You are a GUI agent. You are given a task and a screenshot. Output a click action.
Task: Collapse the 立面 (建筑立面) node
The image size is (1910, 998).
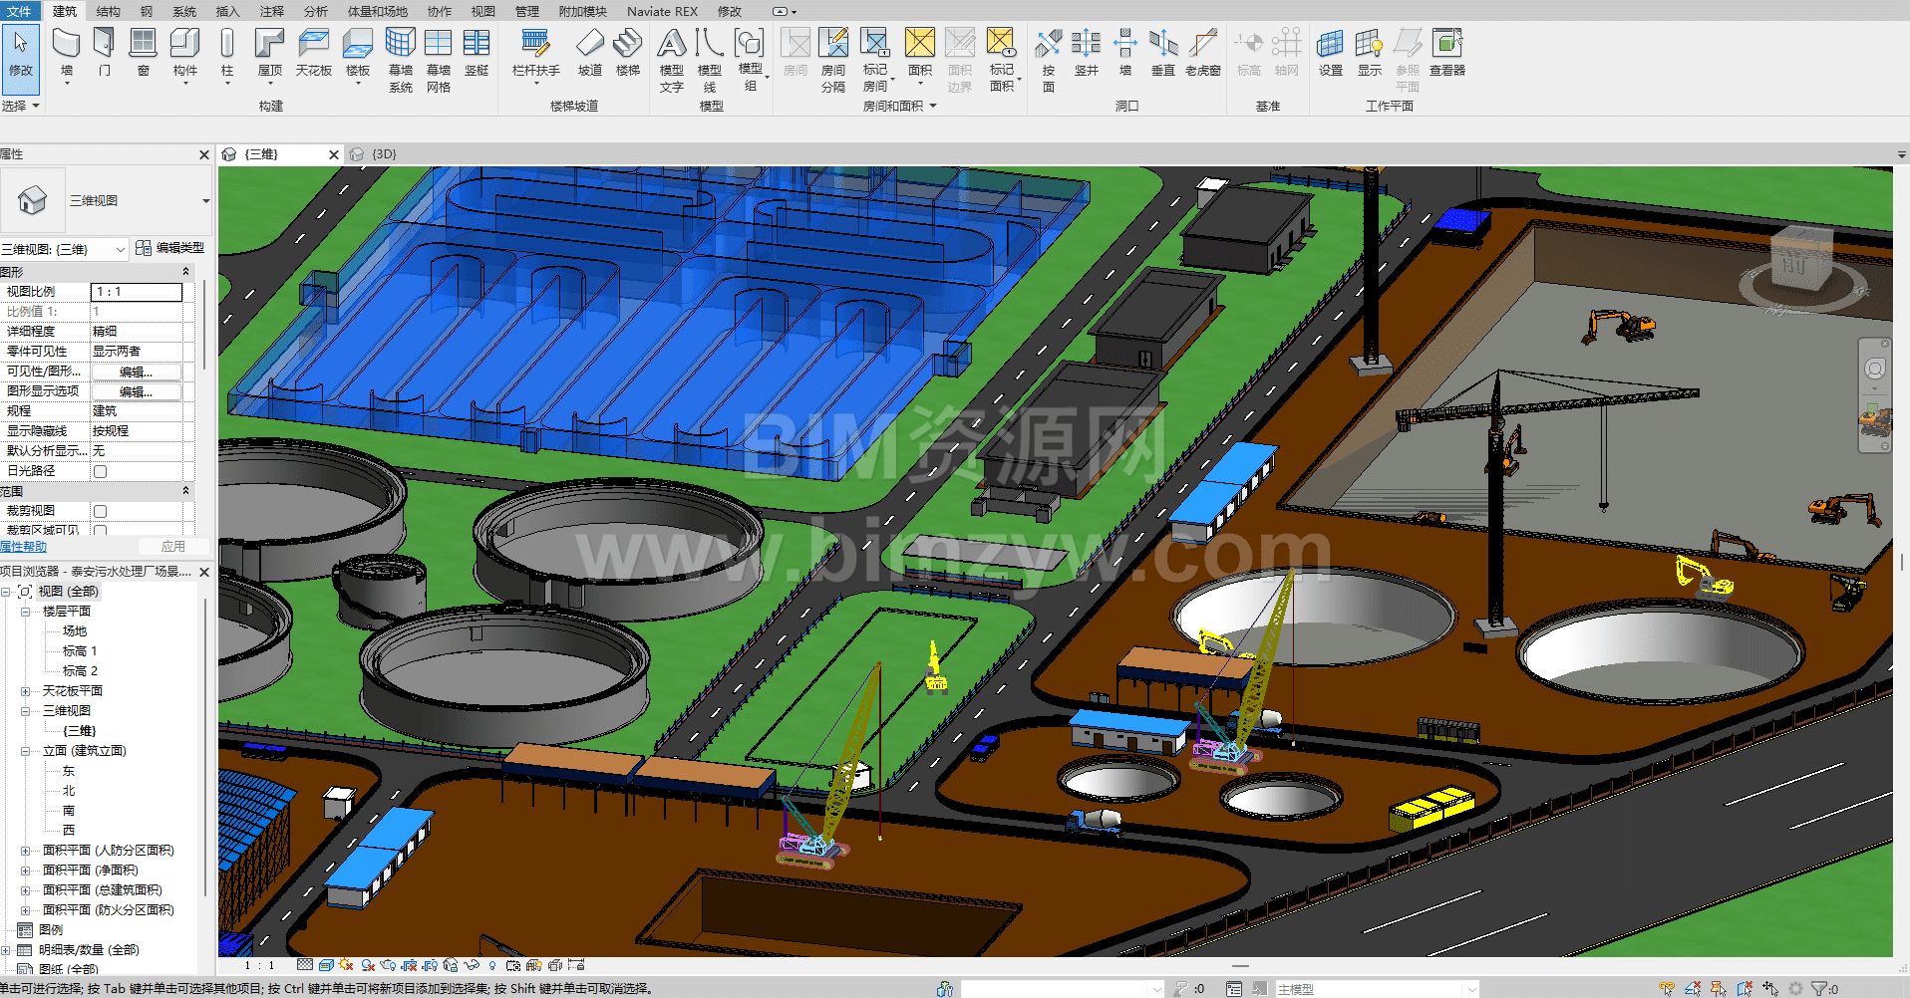[x=25, y=751]
